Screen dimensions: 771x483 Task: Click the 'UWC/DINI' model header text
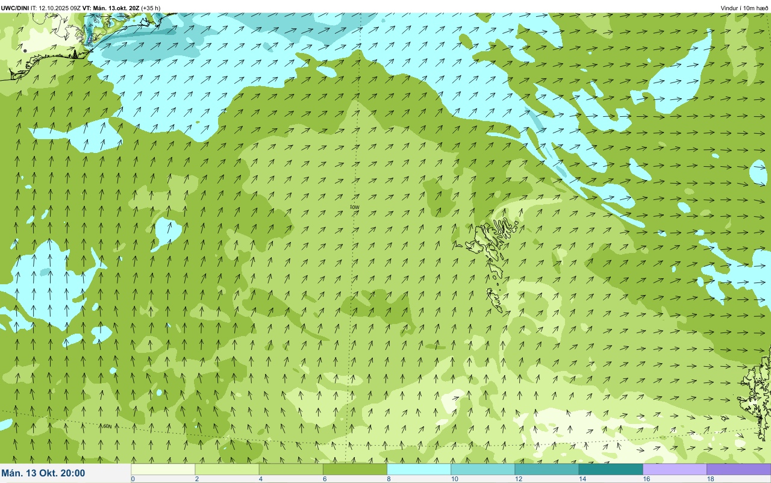pyautogui.click(x=15, y=8)
